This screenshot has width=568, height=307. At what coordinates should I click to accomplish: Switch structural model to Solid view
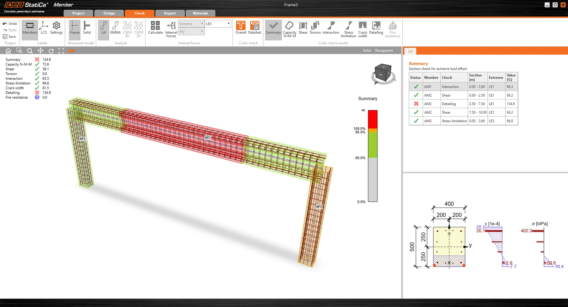click(x=87, y=28)
